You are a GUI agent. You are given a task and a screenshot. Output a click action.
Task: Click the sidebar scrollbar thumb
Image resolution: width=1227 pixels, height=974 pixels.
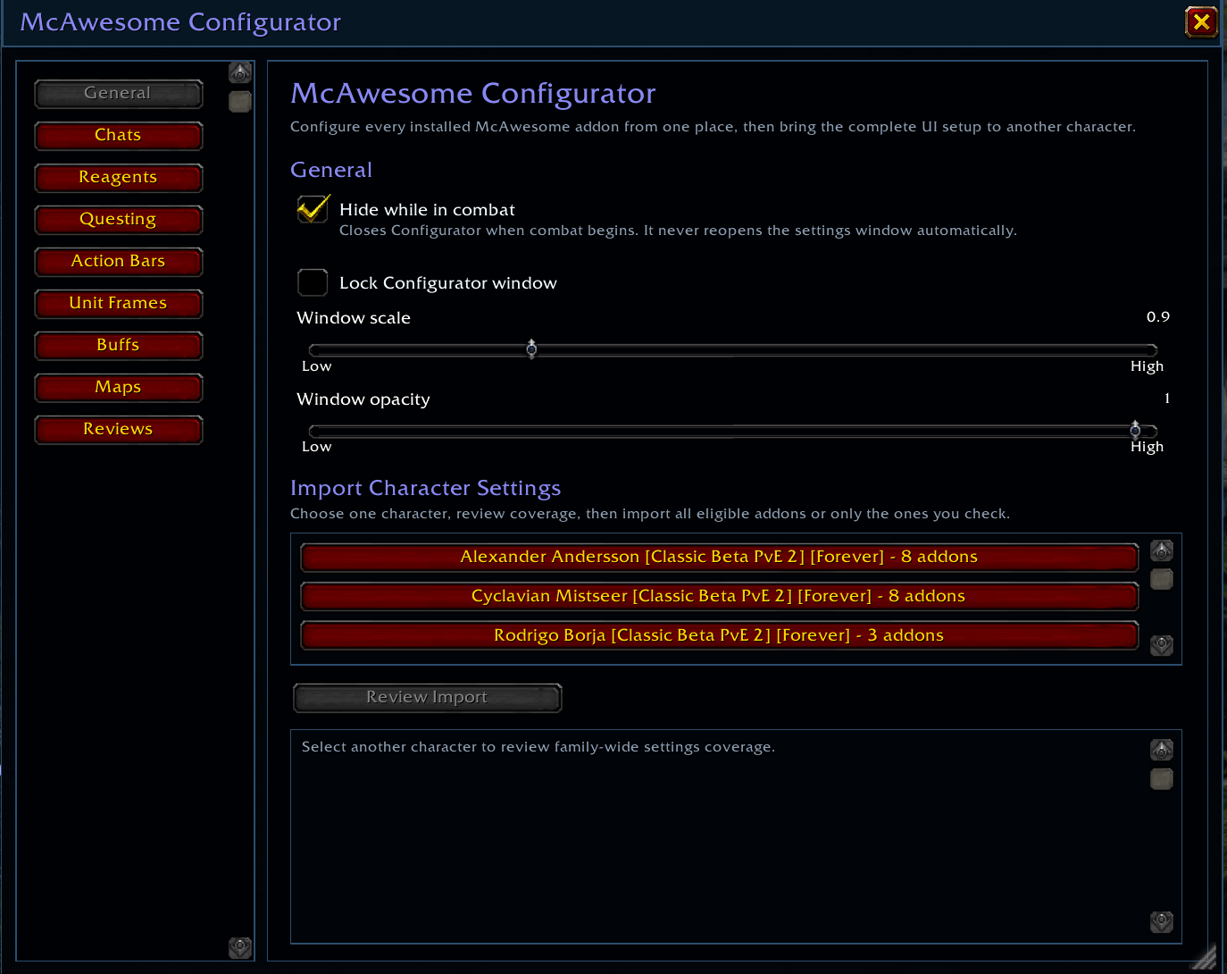(x=240, y=102)
